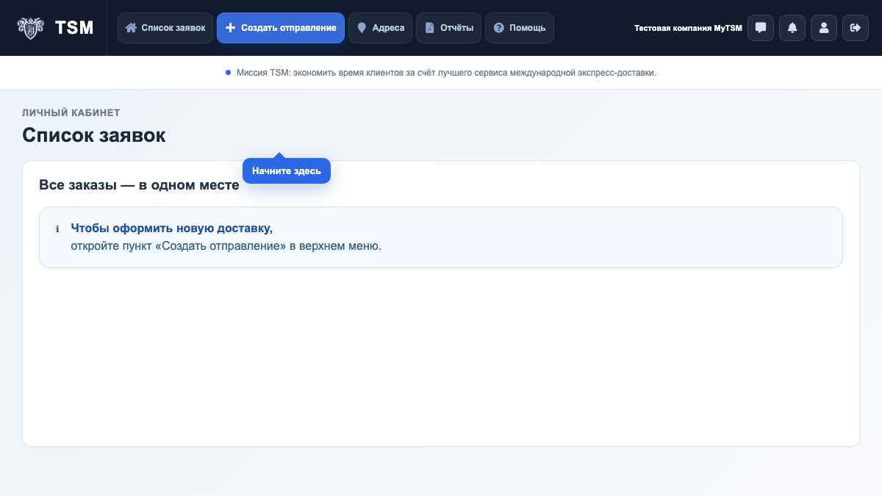Go to Список заявок menu item
882x496 pixels.
coord(165,28)
